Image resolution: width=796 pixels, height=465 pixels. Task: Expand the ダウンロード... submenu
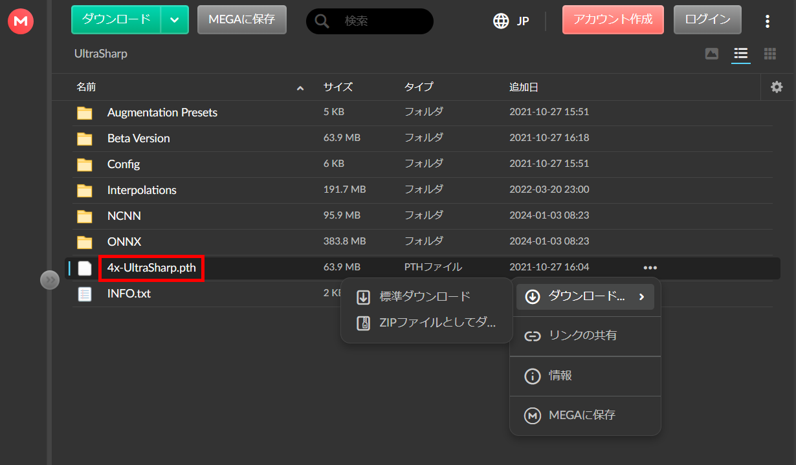click(585, 297)
